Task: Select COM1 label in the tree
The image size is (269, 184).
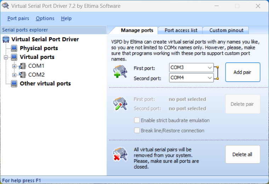Action: 36,66
